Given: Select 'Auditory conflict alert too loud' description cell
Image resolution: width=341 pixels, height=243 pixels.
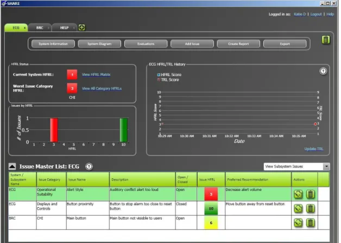Looking at the screenshot, I should click(142, 194).
